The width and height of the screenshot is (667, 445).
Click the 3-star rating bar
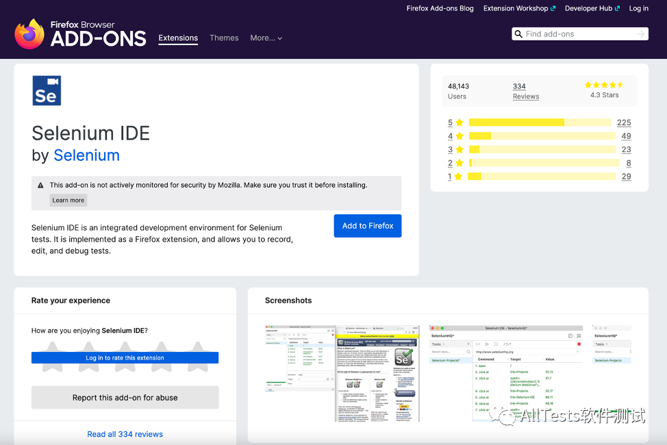pyautogui.click(x=542, y=149)
